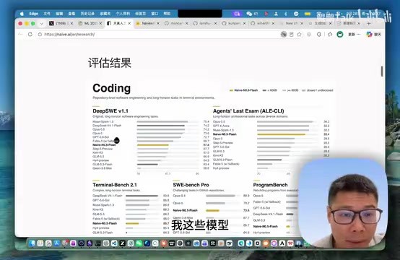The width and height of the screenshot is (400, 260).
Task: Open the 标签页 menu
Action: click(x=140, y=14)
